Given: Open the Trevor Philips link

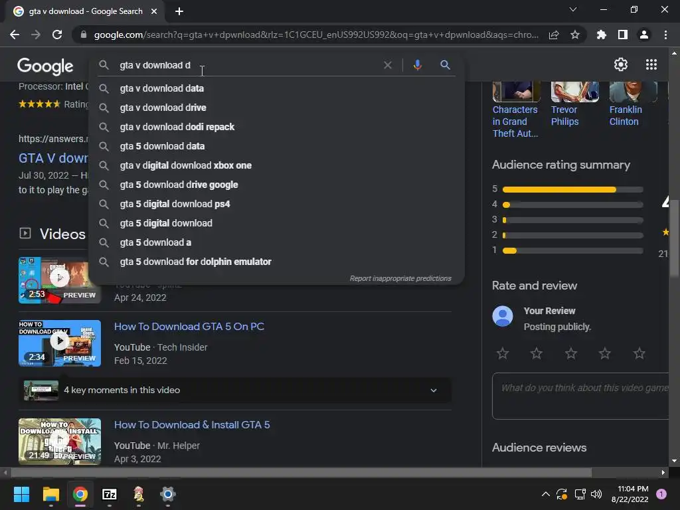Looking at the screenshot, I should pyautogui.click(x=564, y=116).
